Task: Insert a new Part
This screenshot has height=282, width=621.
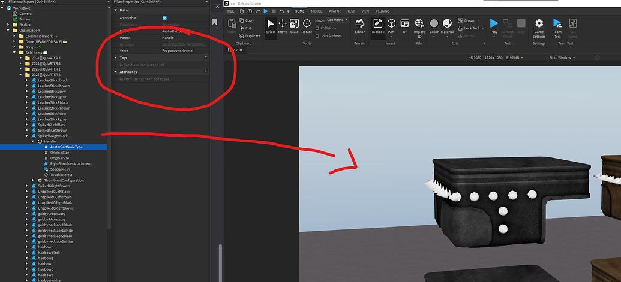Action: [x=391, y=26]
